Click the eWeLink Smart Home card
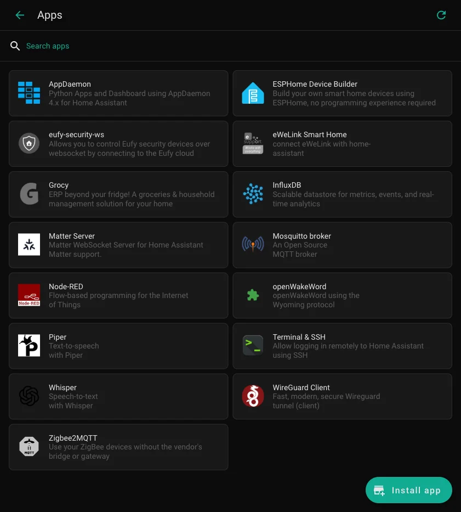Viewport: 461px width, 512px height. pyautogui.click(x=342, y=144)
